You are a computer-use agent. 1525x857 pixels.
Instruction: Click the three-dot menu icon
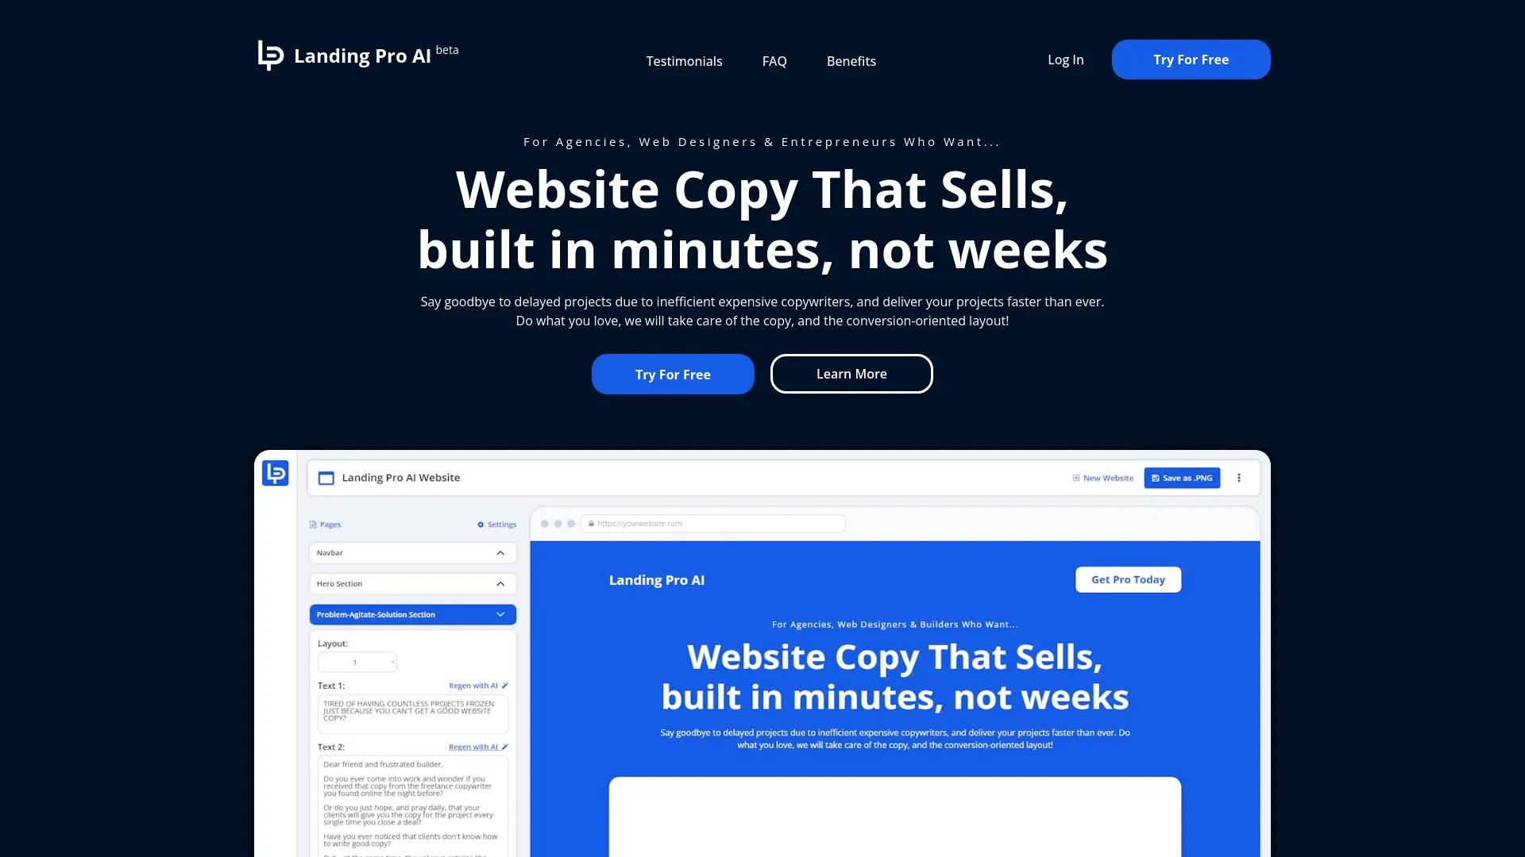click(1238, 477)
